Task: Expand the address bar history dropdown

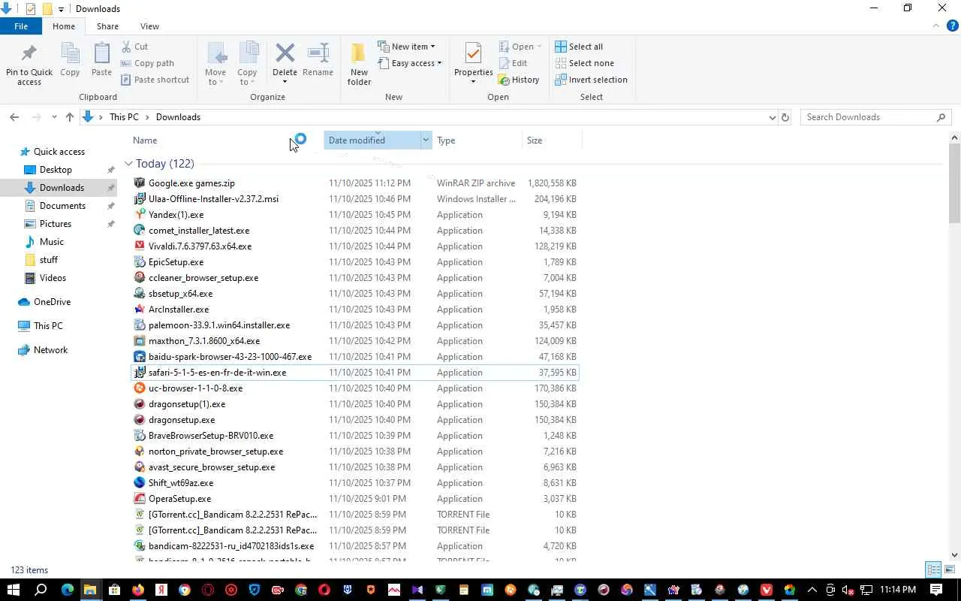Action: coord(772,117)
